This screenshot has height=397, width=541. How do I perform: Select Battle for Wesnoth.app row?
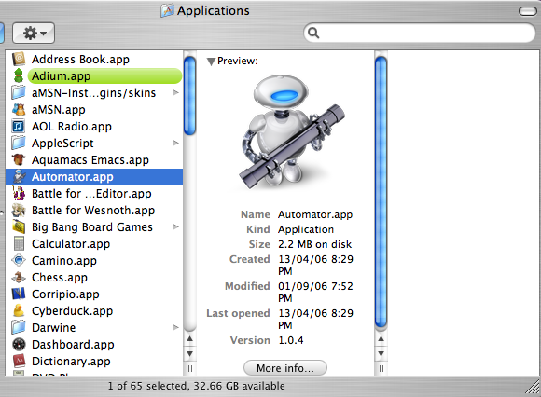coord(94,210)
